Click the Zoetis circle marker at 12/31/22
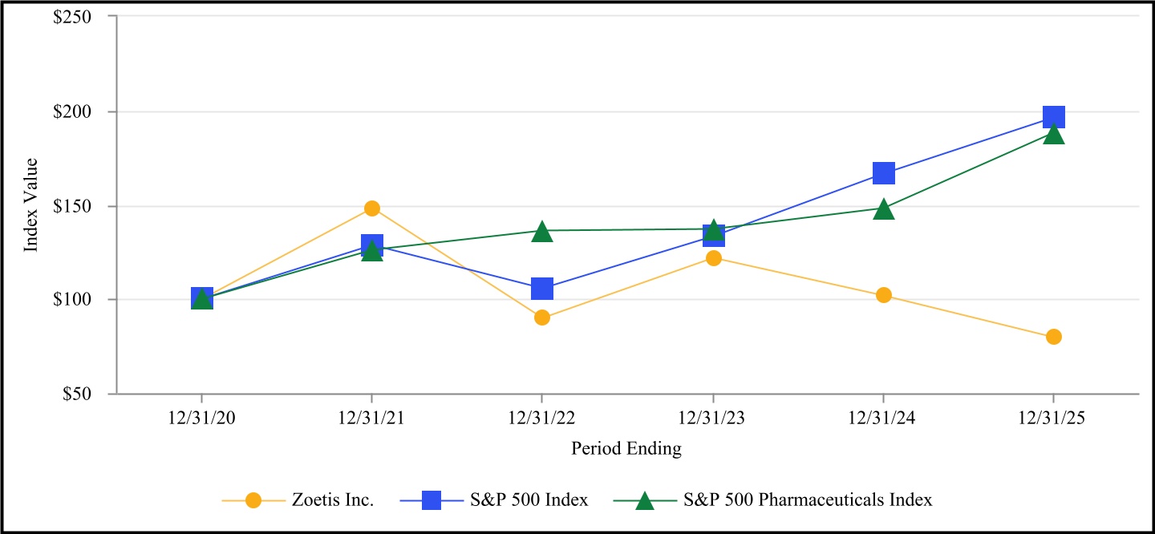The image size is (1155, 534). pos(542,318)
